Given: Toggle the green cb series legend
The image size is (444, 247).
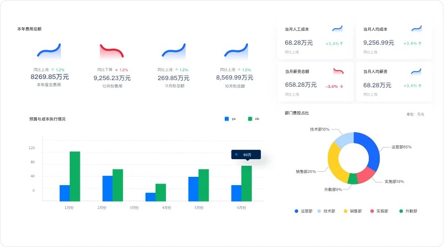Looking at the screenshot, I should pyautogui.click(x=254, y=119).
